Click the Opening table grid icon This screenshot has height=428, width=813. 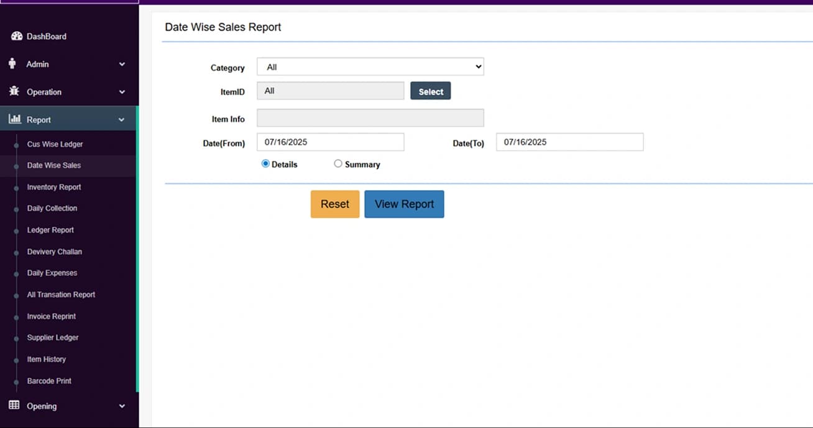(14, 406)
